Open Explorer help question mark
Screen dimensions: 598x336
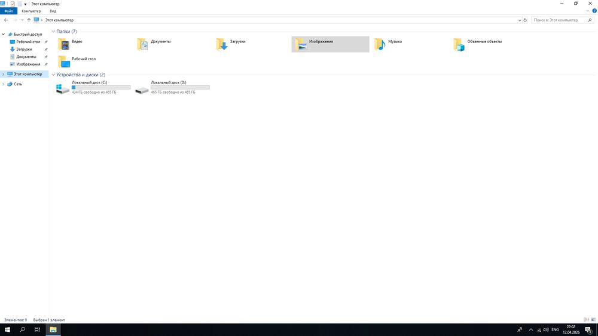(x=594, y=11)
